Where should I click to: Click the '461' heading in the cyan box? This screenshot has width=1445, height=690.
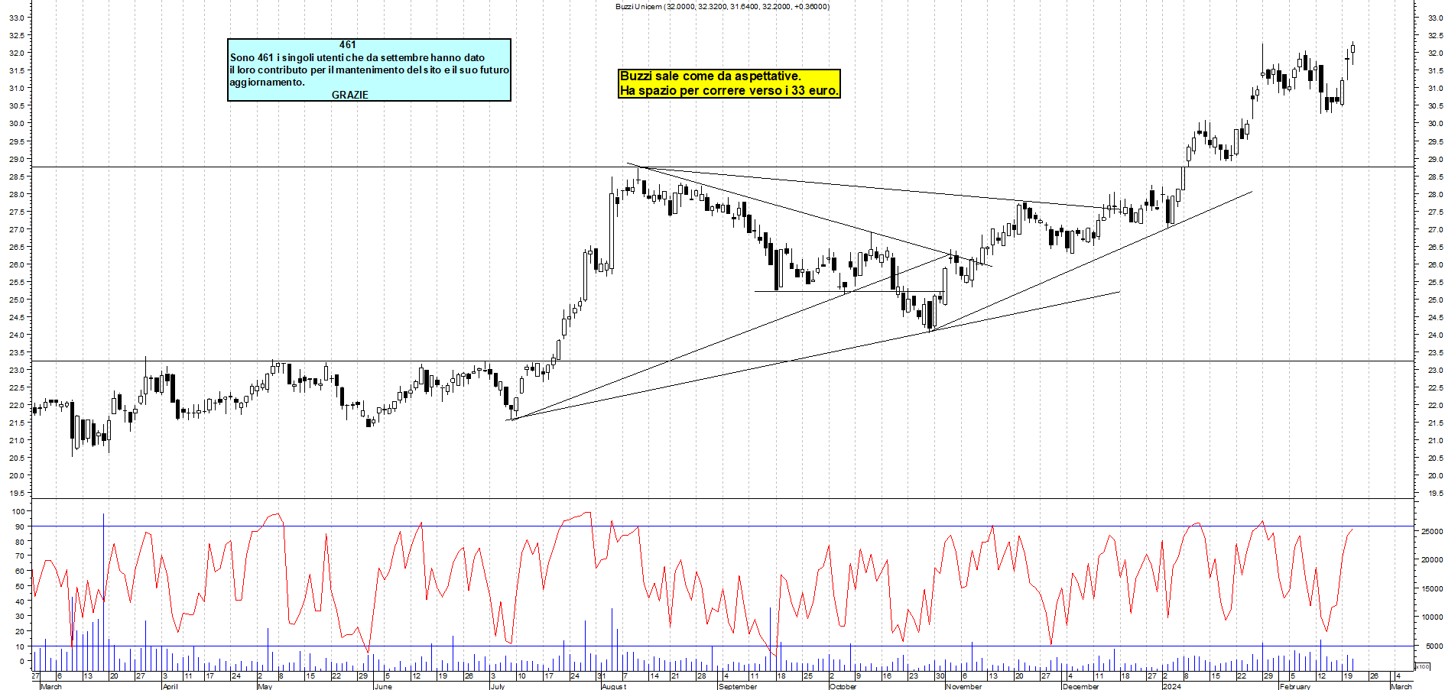click(348, 45)
